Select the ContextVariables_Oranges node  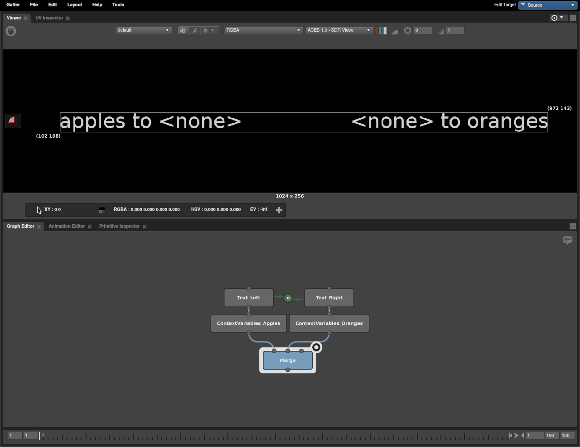tap(329, 323)
